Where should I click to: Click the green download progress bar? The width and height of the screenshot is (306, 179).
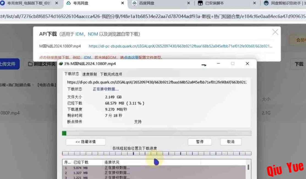click(156, 133)
